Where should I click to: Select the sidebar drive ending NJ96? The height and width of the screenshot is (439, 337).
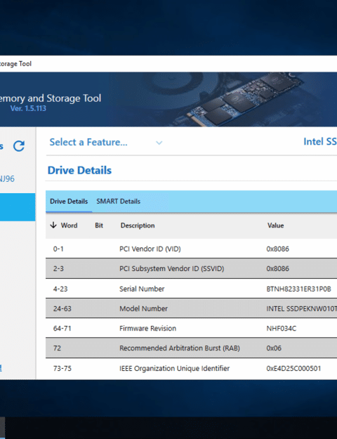tap(7, 178)
